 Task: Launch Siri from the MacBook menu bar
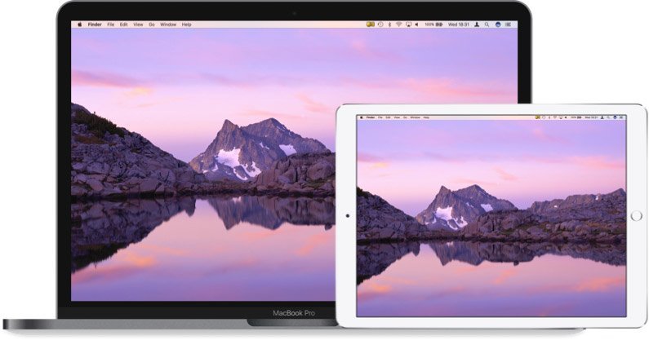pyautogui.click(x=498, y=24)
